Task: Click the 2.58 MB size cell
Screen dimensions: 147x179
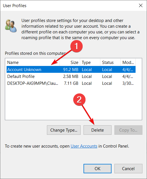Action: 71,77
